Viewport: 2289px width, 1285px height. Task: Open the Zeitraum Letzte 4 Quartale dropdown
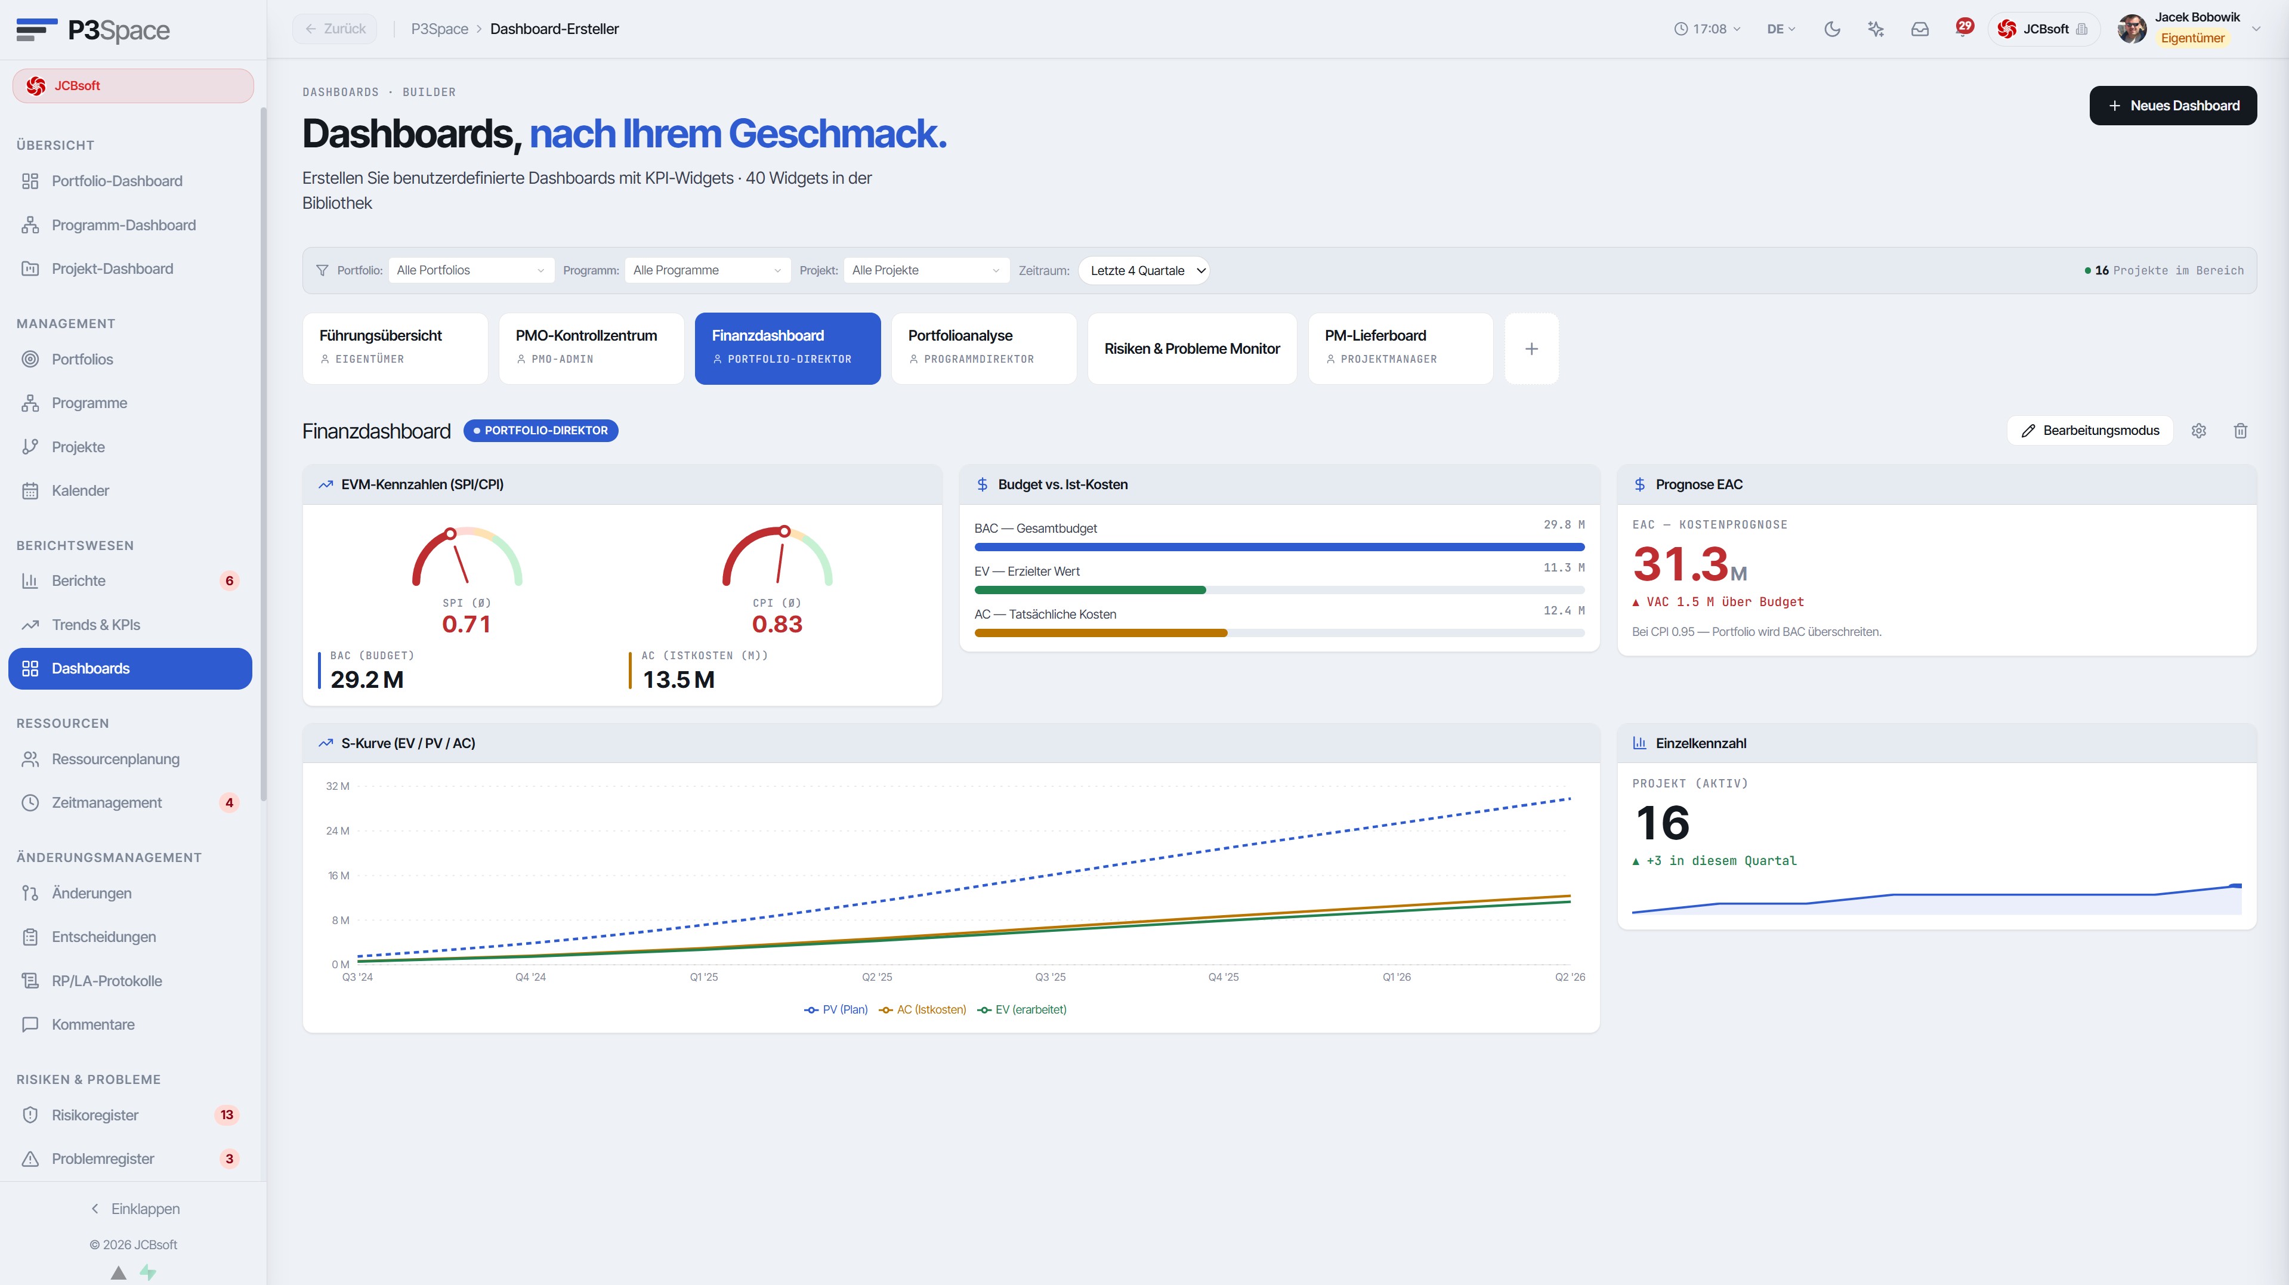(1144, 271)
